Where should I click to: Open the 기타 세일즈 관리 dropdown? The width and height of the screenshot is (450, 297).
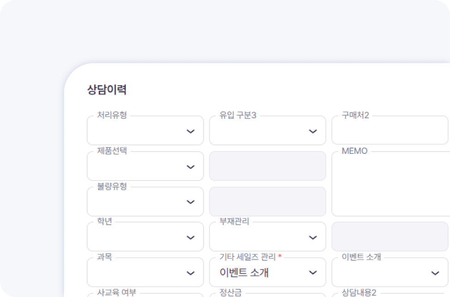coord(313,273)
